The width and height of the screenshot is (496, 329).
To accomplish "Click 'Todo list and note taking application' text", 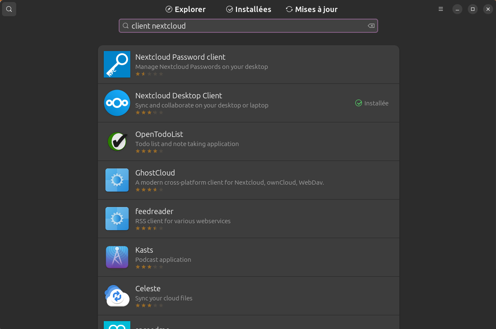I will (187, 144).
